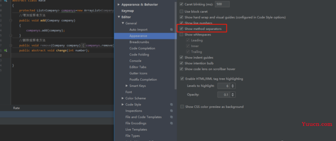The image size is (336, 141).
Task: Open Gutter Icons settings
Action: coord(138,73)
